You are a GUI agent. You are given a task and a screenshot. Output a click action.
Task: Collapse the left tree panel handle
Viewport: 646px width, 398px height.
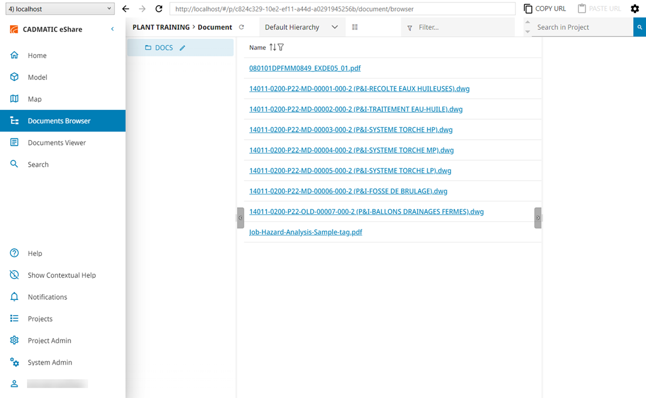click(x=241, y=218)
